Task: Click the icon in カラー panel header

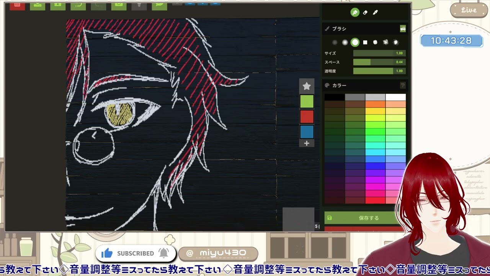Action: pyautogui.click(x=403, y=85)
